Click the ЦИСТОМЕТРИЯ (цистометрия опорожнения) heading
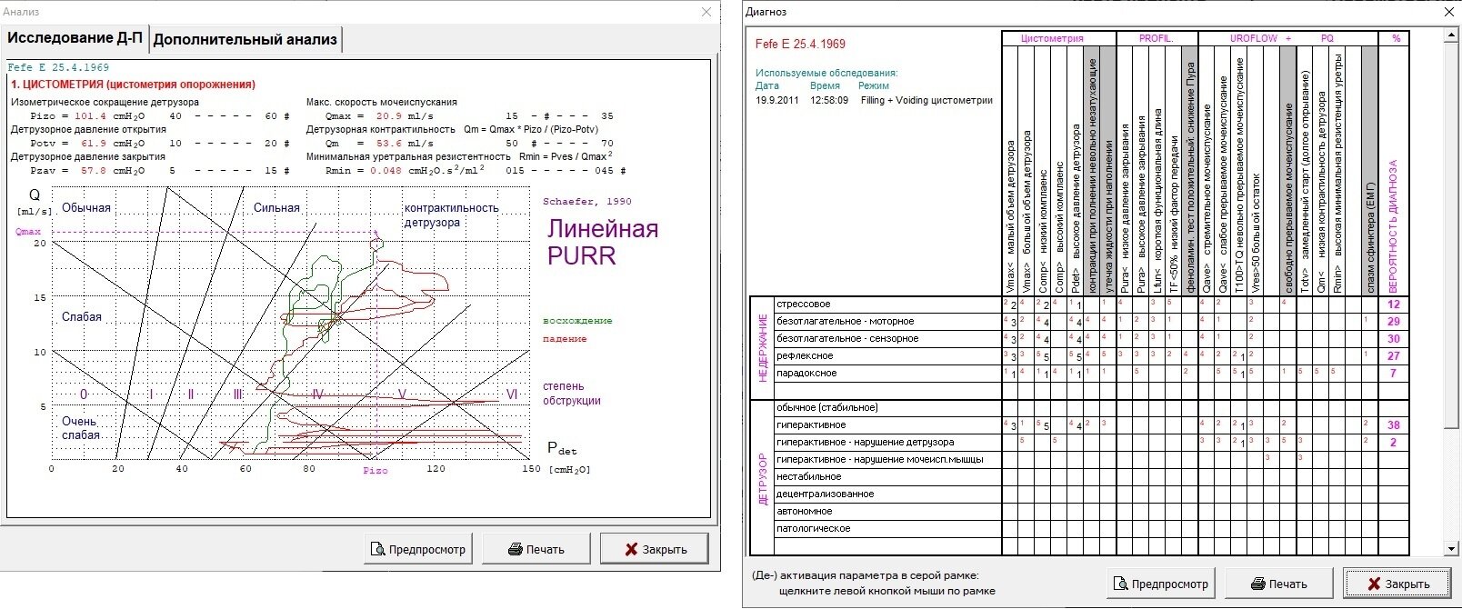The width and height of the screenshot is (1462, 609). tap(134, 85)
